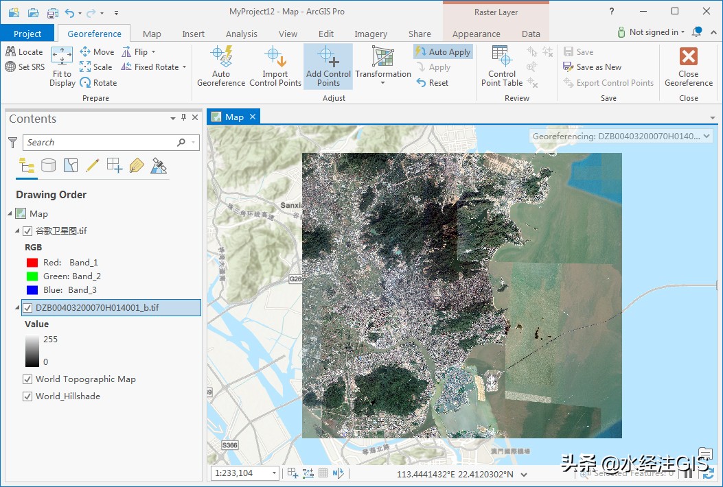Click the refresh icon in map status bar

click(709, 473)
